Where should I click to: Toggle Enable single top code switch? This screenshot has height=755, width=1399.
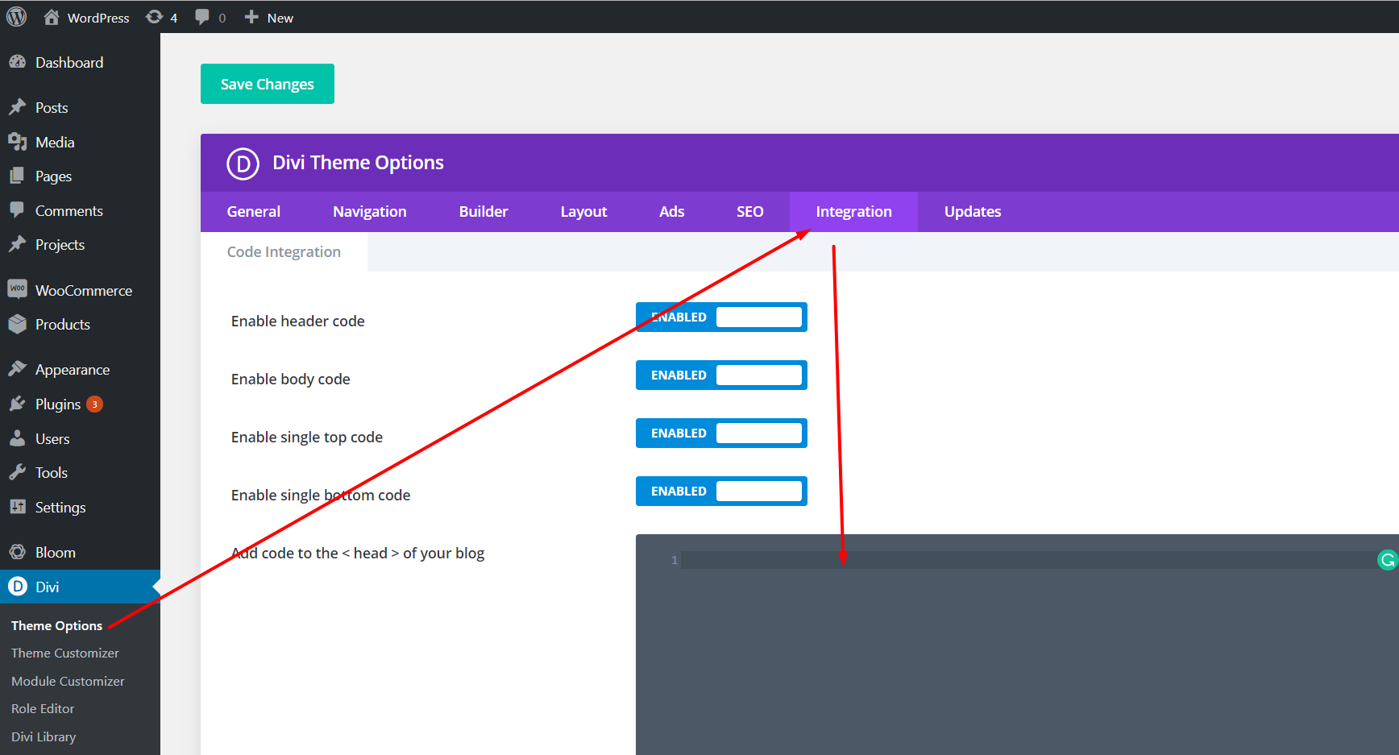tap(721, 434)
